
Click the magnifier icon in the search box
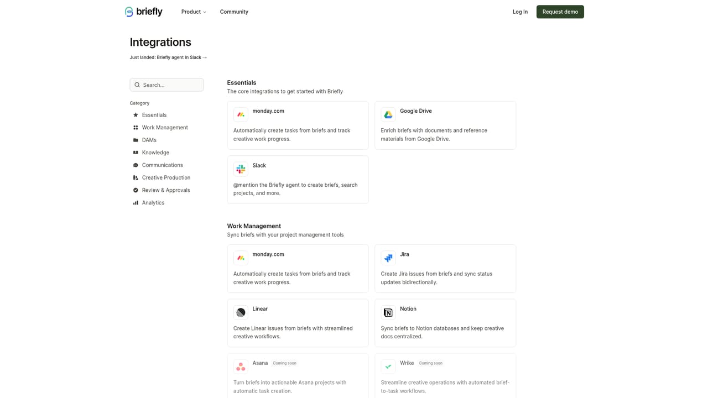tap(137, 85)
